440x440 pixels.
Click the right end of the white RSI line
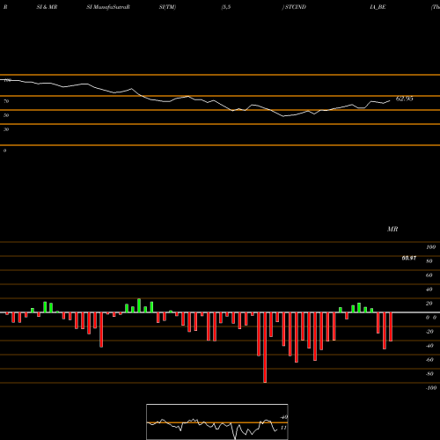click(390, 101)
